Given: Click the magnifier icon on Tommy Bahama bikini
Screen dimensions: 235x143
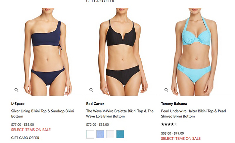Looking at the screenshot, I should coord(166,90).
